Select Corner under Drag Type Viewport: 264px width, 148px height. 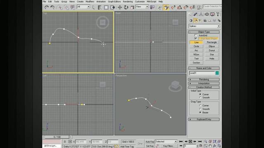coord(200,106)
